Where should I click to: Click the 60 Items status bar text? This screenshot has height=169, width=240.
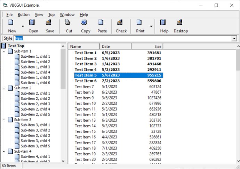(x=9, y=166)
